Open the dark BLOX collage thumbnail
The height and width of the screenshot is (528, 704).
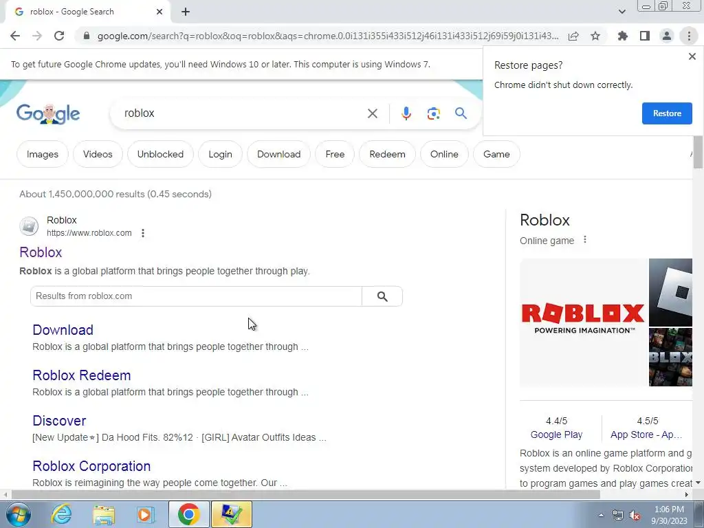point(671,357)
